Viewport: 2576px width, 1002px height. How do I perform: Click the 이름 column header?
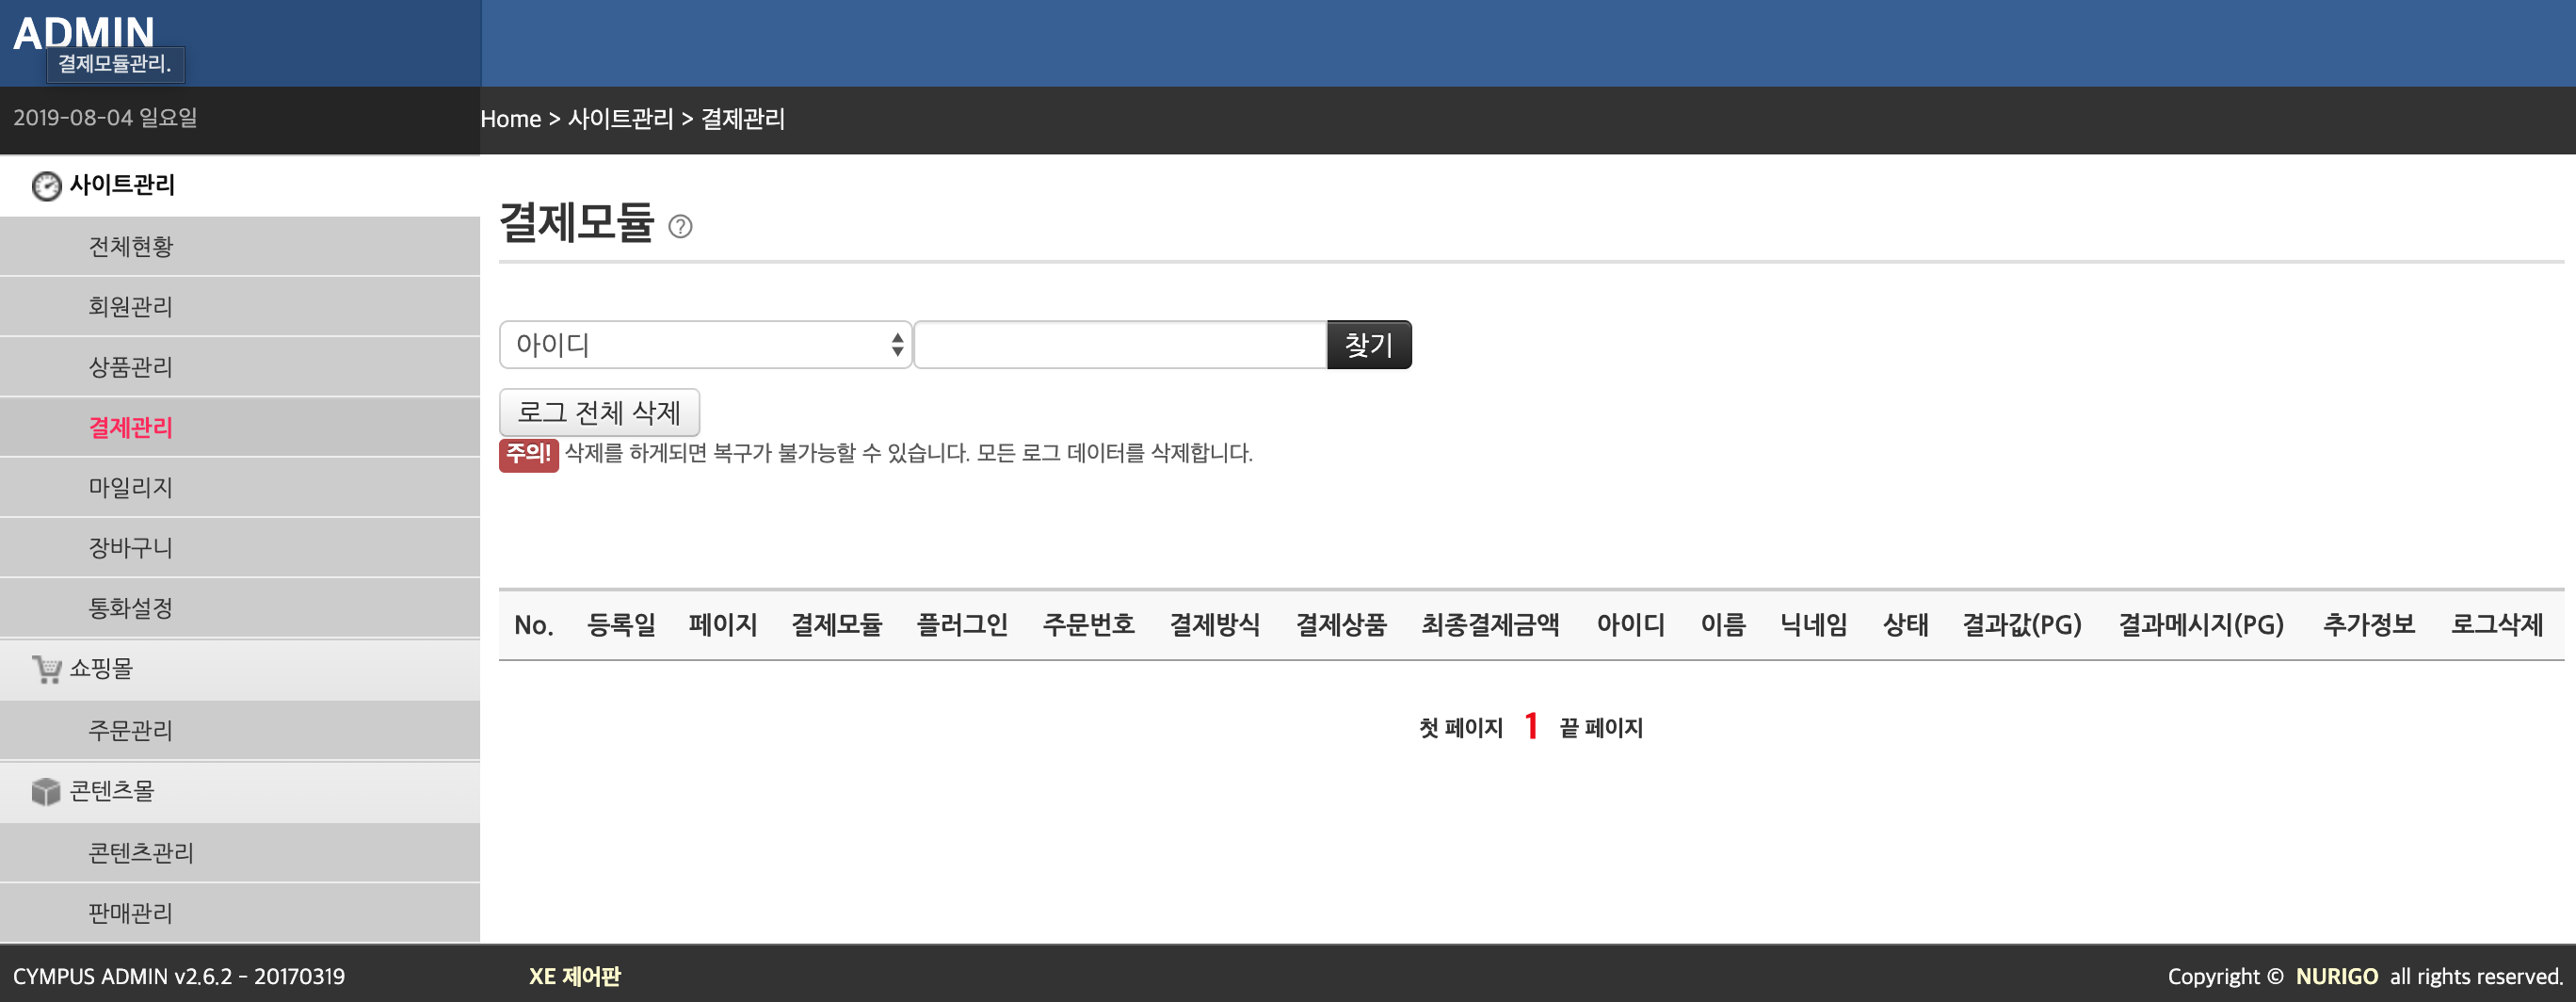(x=1723, y=625)
